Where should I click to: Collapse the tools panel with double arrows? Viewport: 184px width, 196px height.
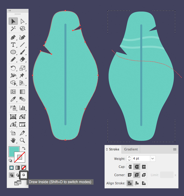coord(10,10)
